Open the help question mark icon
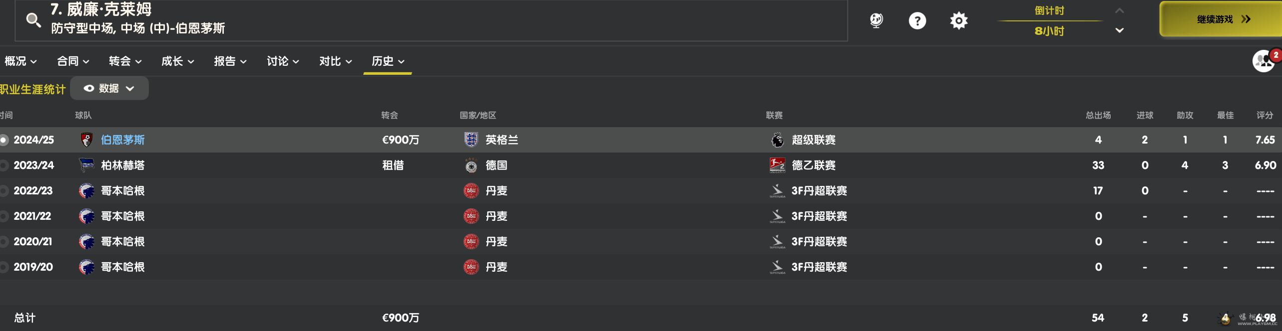 point(917,21)
